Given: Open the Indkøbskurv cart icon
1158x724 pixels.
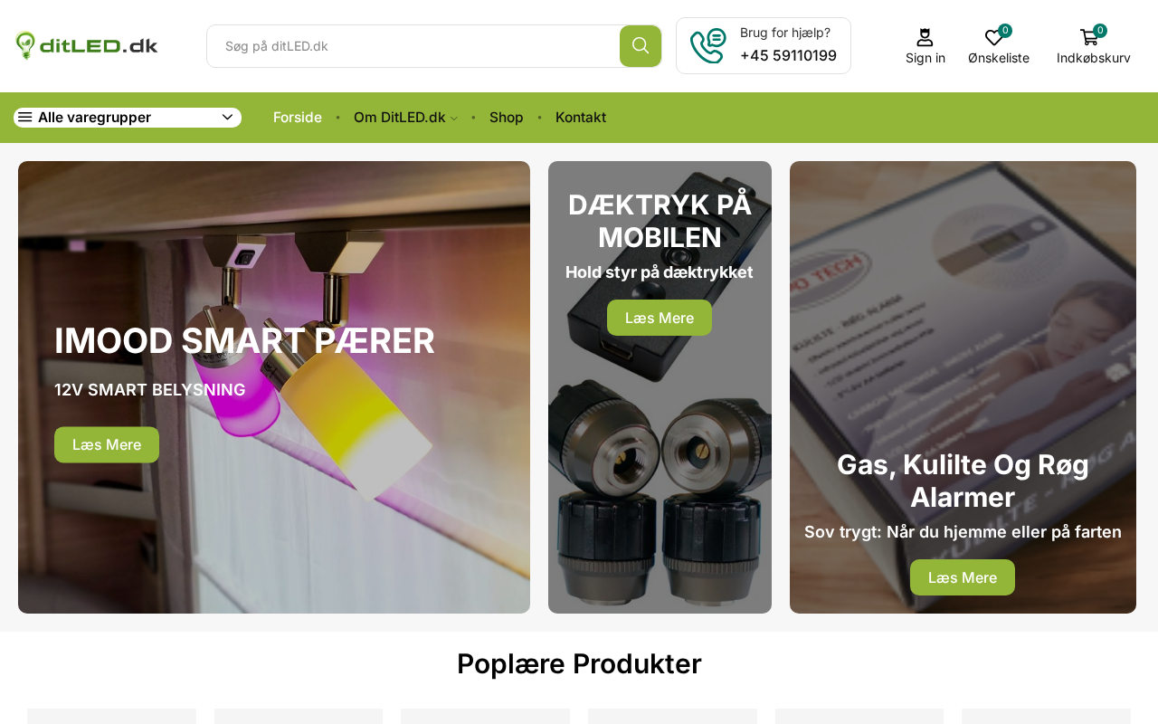Looking at the screenshot, I should [1089, 37].
